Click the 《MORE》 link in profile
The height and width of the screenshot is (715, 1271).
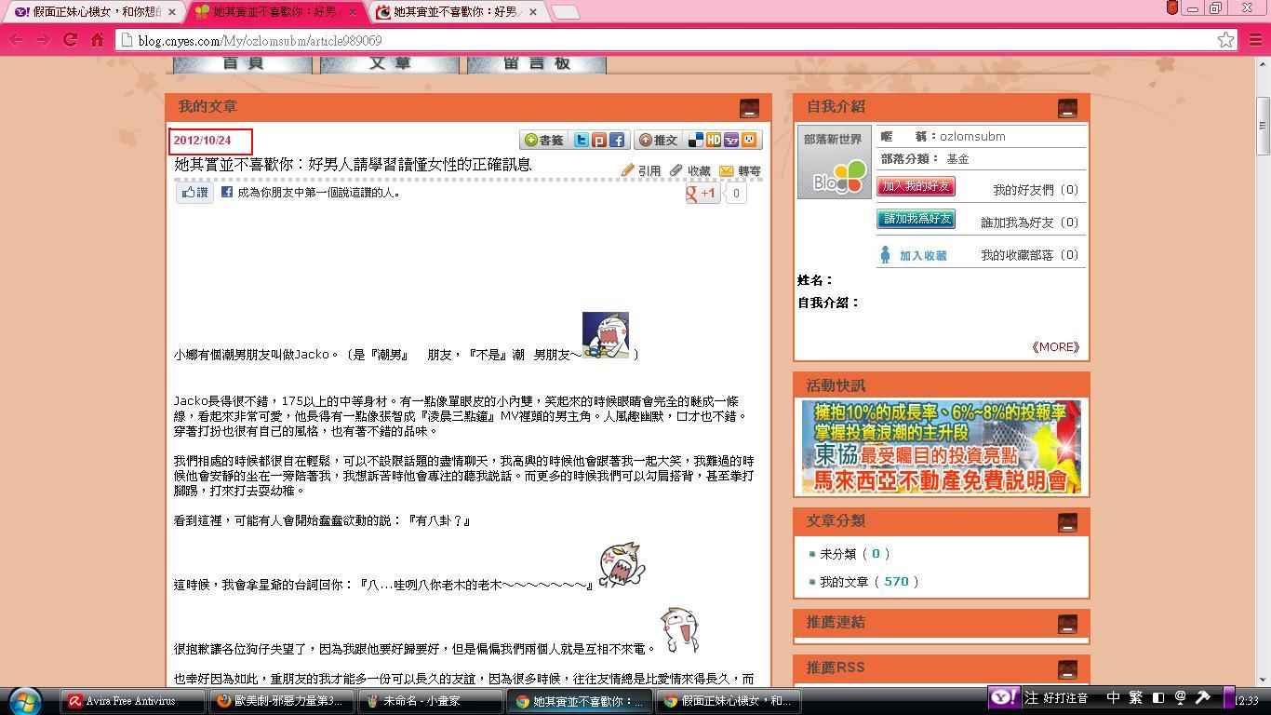1055,346
